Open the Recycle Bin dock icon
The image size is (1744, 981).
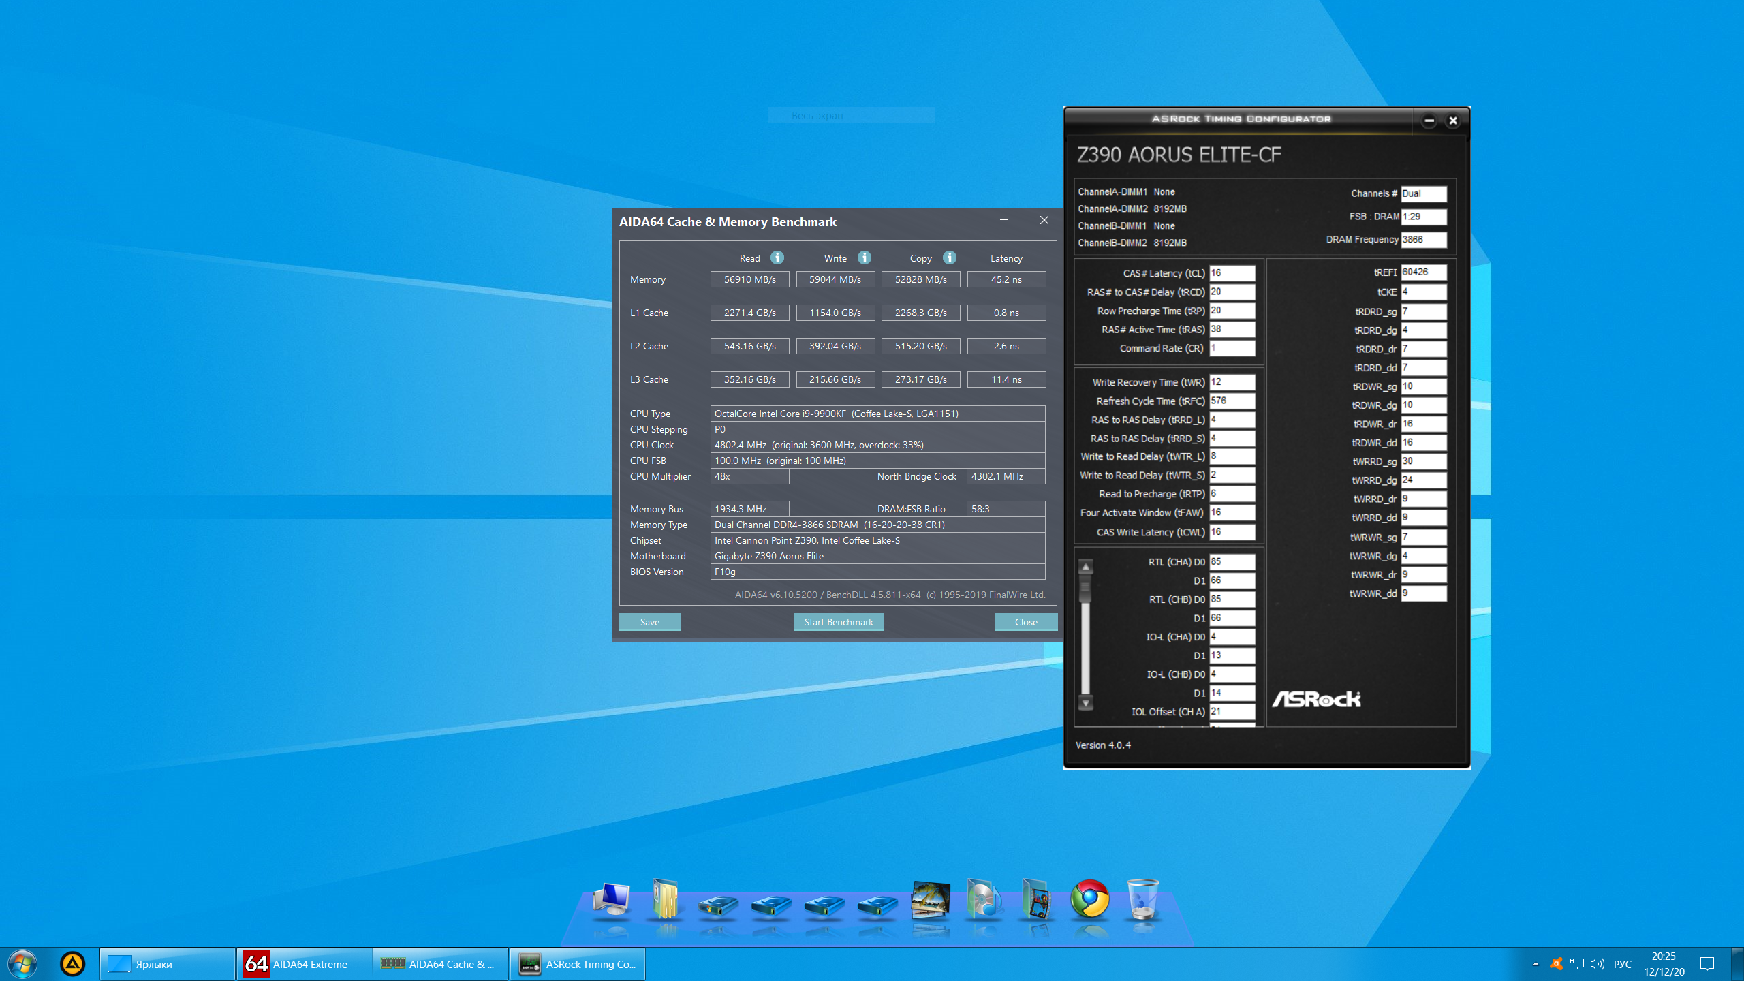pyautogui.click(x=1142, y=899)
